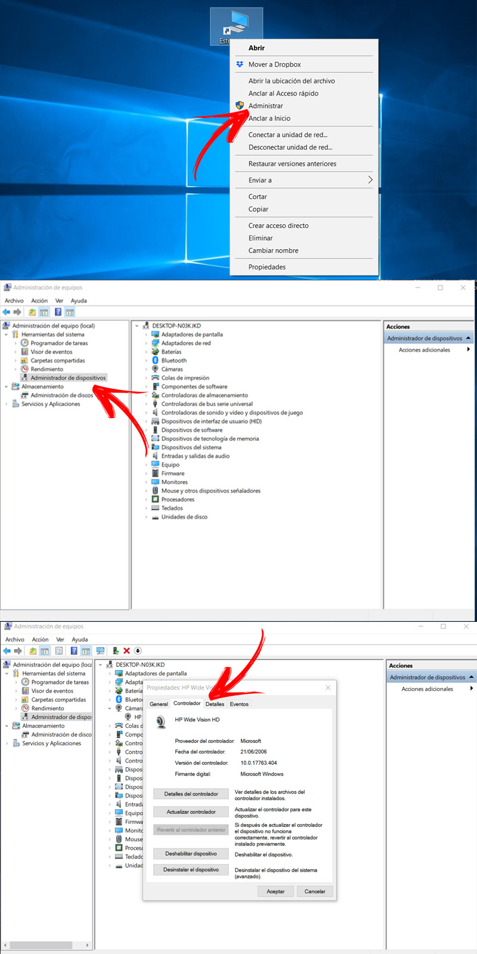
Task: Expand the Dispositivos de software node
Action: (145, 430)
